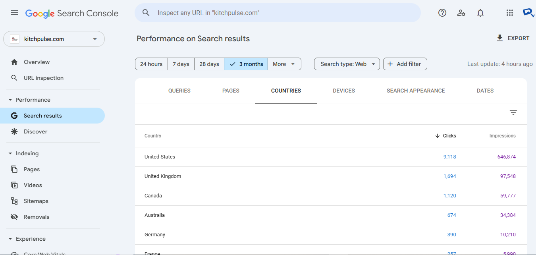Open the account avatar

(529, 13)
